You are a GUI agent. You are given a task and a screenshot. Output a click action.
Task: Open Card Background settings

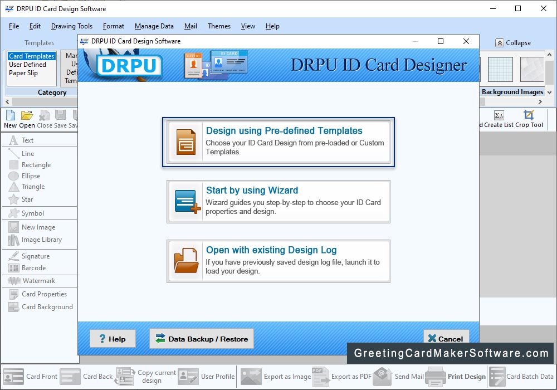point(41,307)
